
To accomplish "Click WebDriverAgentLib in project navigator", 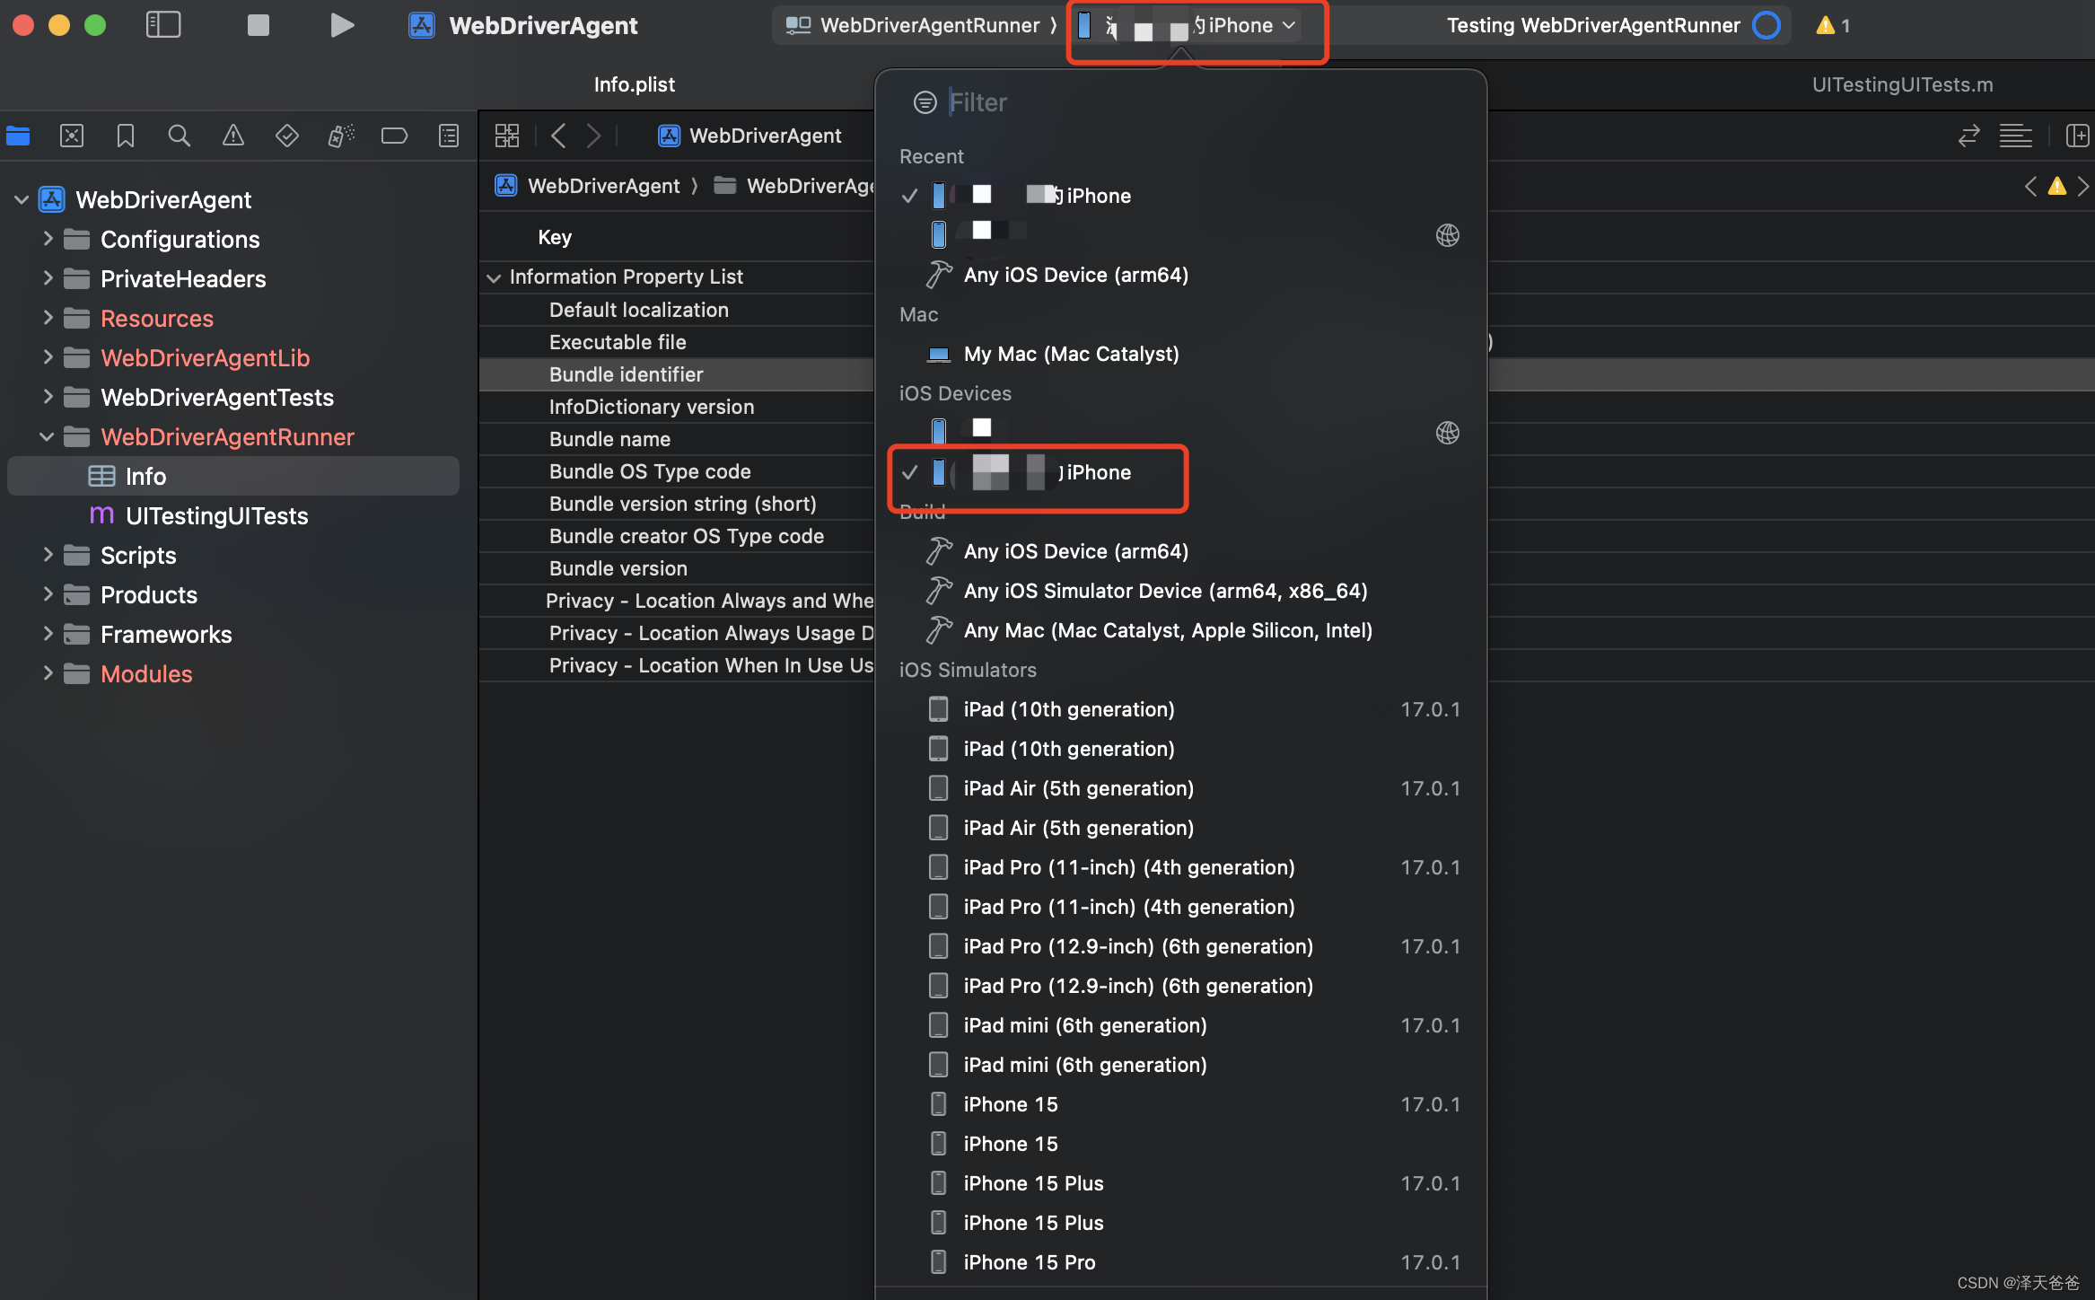I will pyautogui.click(x=206, y=356).
